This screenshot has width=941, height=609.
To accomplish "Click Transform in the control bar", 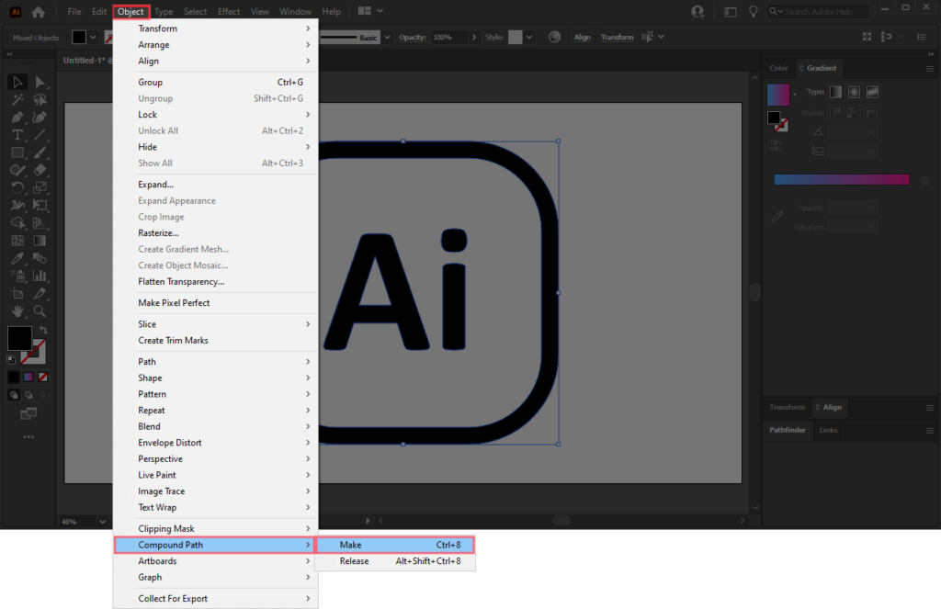I will pyautogui.click(x=617, y=37).
